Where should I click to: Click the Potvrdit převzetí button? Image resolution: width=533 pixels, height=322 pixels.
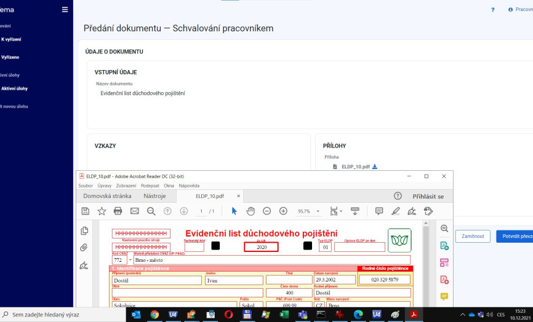515,236
